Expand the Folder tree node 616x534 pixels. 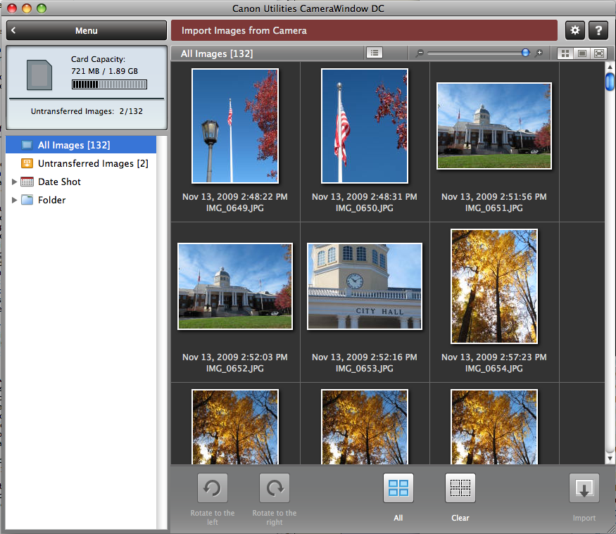(14, 201)
